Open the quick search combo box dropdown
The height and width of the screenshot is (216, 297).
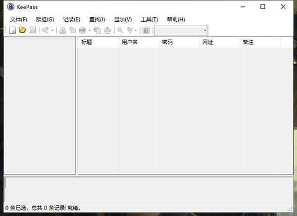205,30
